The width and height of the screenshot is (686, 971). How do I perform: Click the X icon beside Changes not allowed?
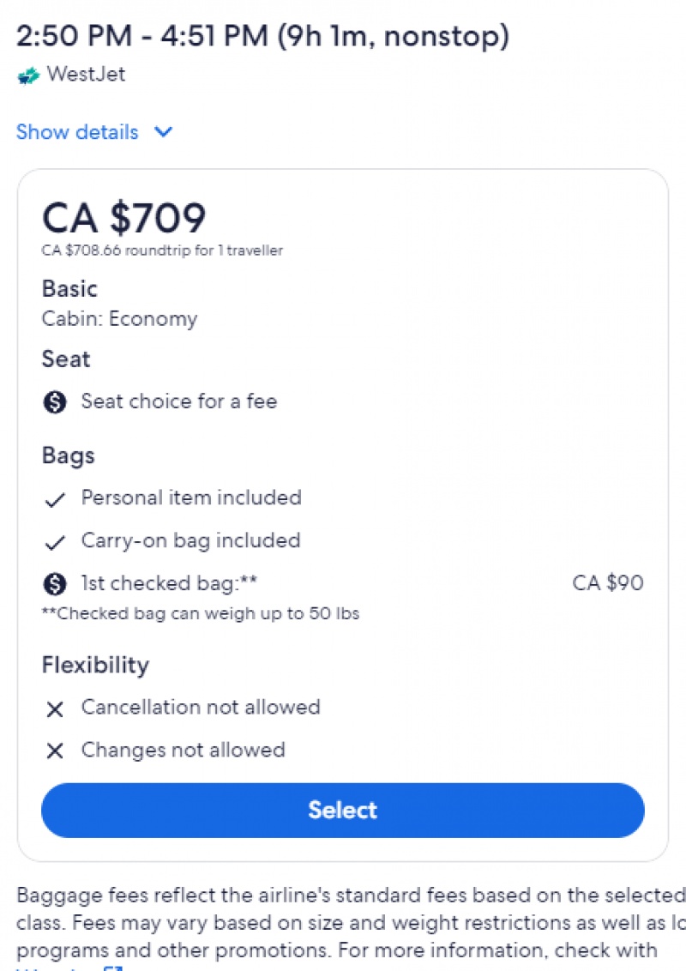[55, 751]
